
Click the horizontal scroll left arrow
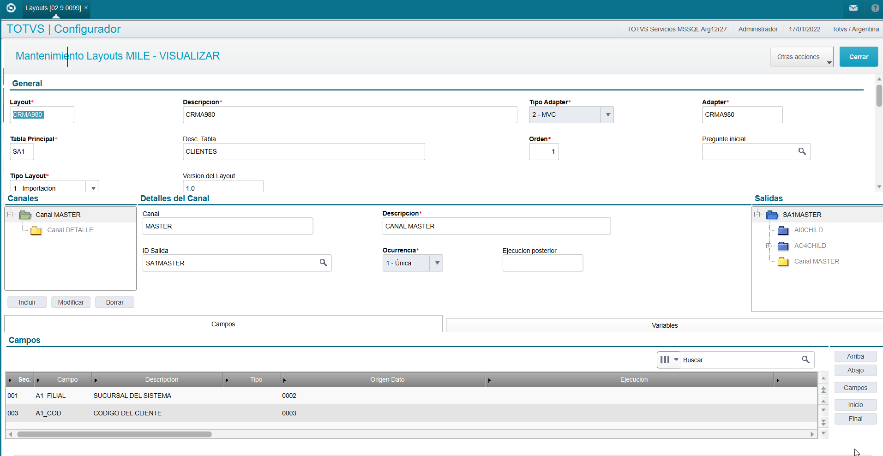pos(10,434)
